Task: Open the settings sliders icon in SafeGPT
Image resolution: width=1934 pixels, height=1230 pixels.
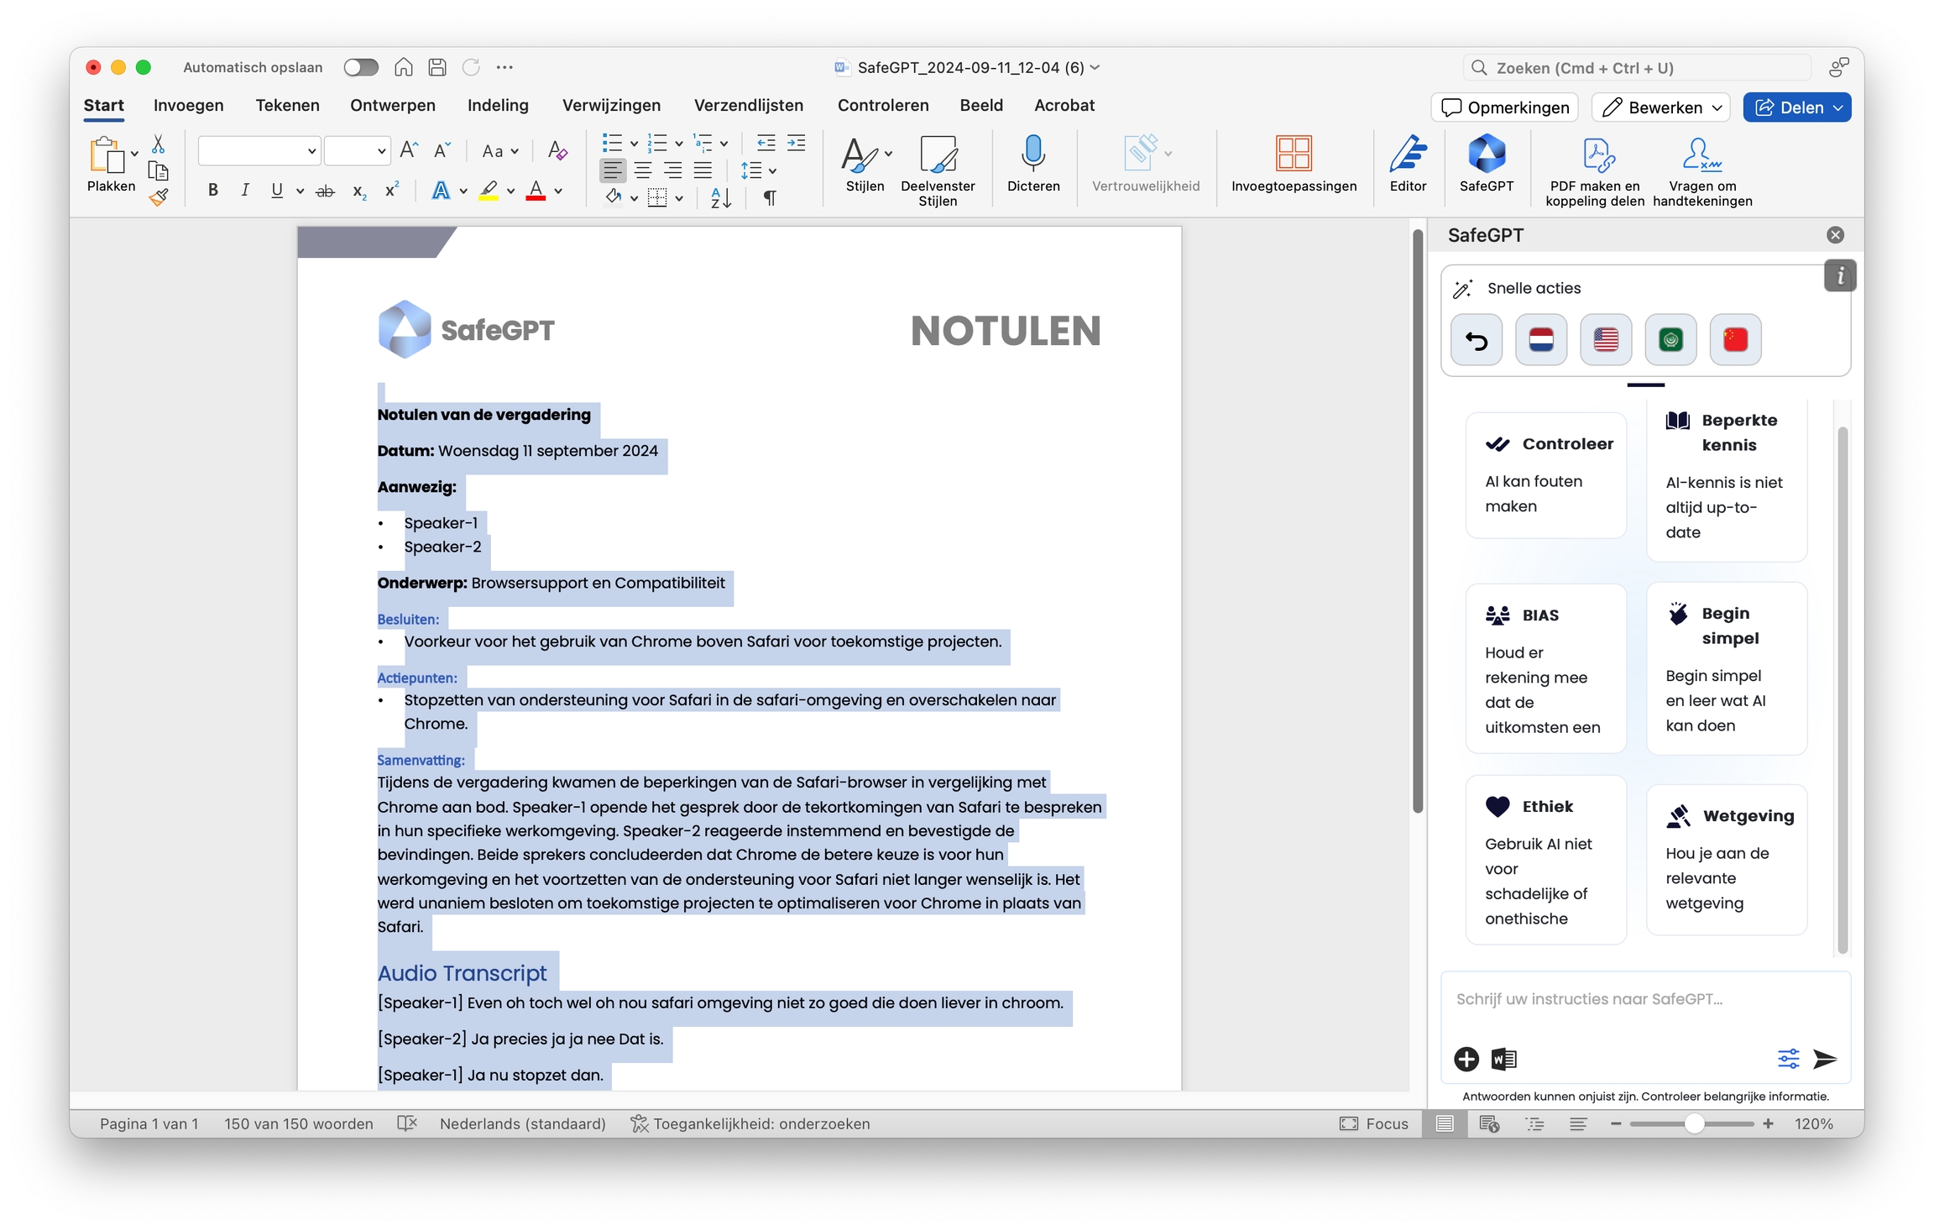Action: [1788, 1059]
